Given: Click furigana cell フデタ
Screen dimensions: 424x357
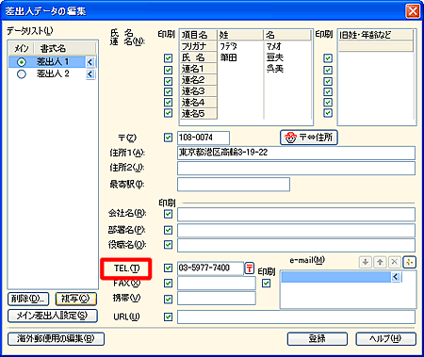Looking at the screenshot, I should pyautogui.click(x=228, y=46).
